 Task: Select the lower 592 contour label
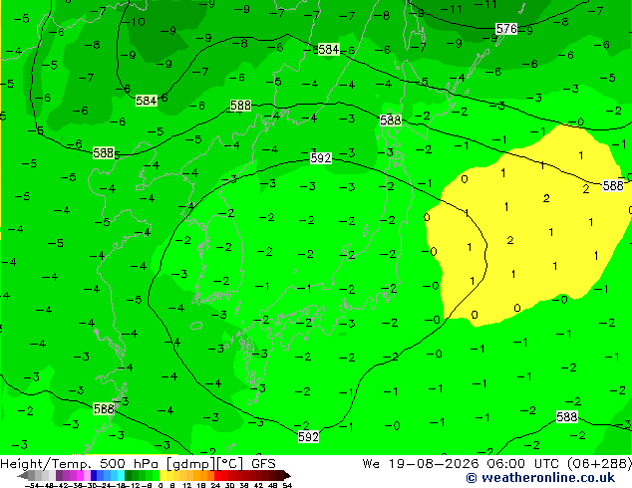pyautogui.click(x=308, y=437)
